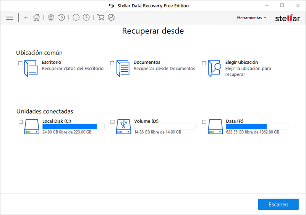The height and width of the screenshot is (215, 306).
Task: Select the Data (F:) checkbox
Action: click(204, 122)
